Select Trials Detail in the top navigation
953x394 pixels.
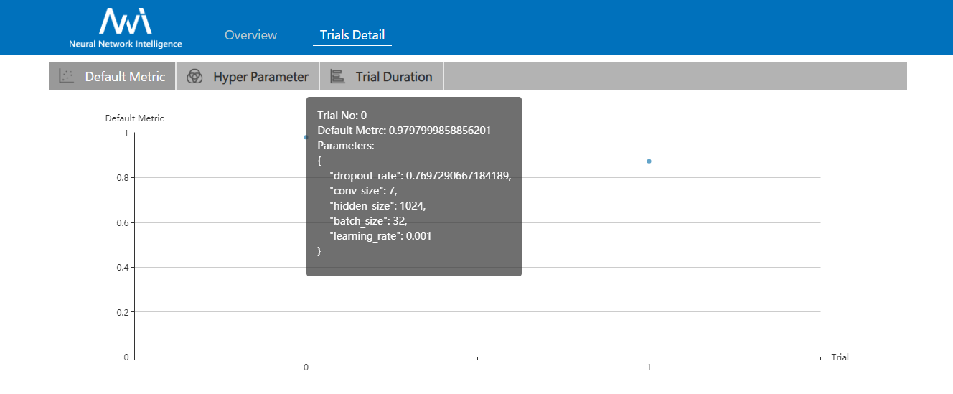point(352,35)
